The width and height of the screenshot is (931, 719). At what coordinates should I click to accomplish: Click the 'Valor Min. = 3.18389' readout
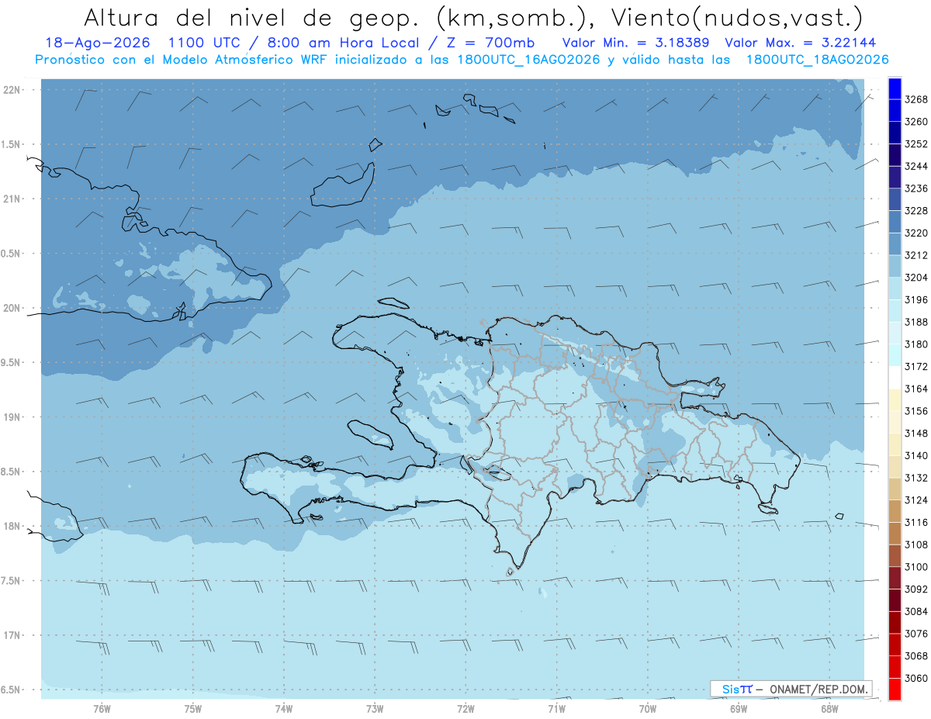(x=637, y=43)
